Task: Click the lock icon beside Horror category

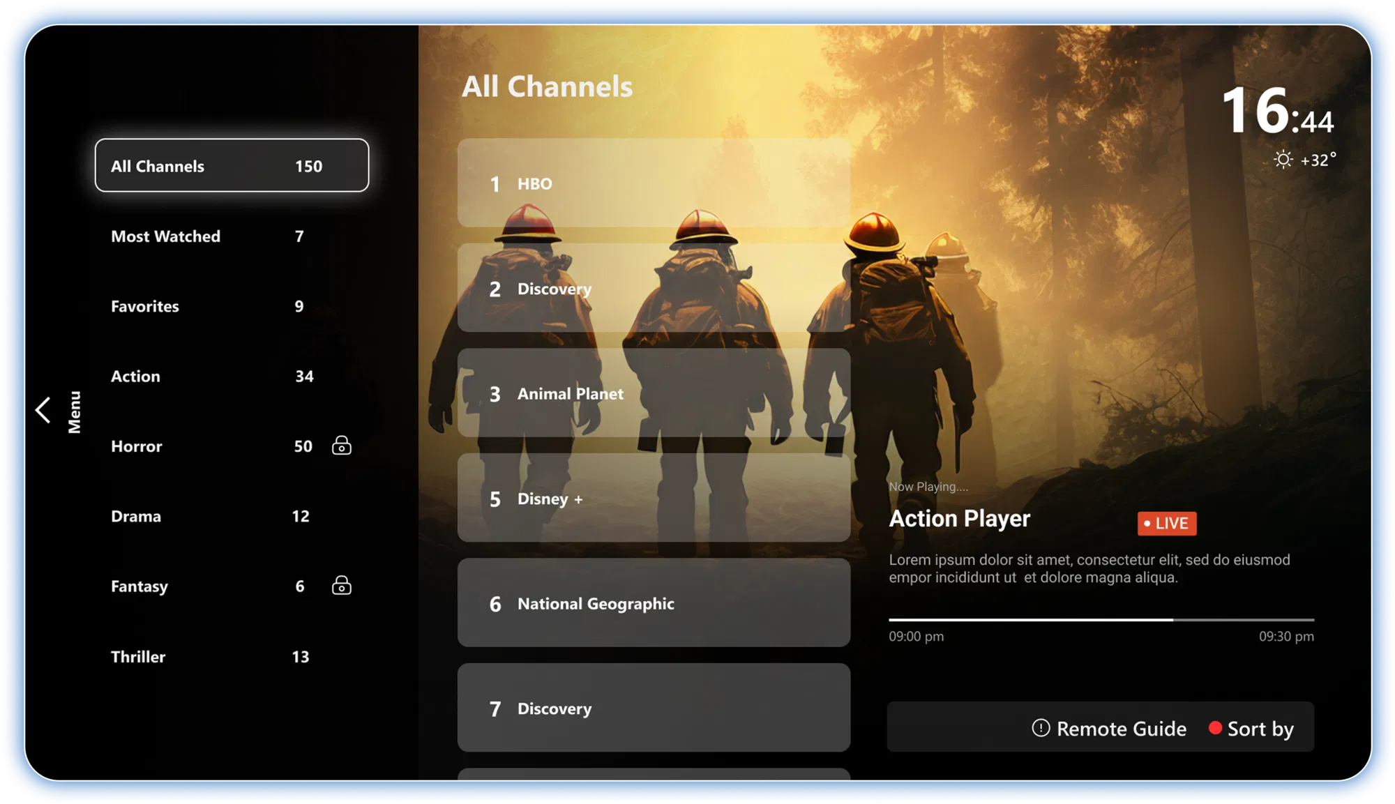Action: [341, 446]
